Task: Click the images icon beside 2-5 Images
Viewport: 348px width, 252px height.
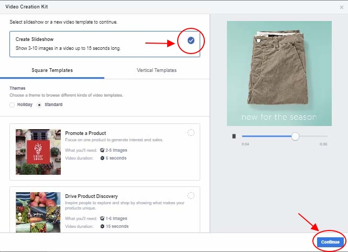Action: [x=102, y=150]
